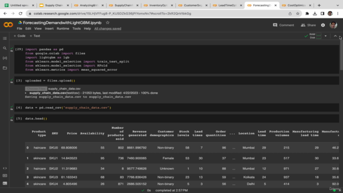The height and width of the screenshot is (193, 343).
Task: Open the Chrome profile avatar in toolbar
Action: [x=330, y=13]
